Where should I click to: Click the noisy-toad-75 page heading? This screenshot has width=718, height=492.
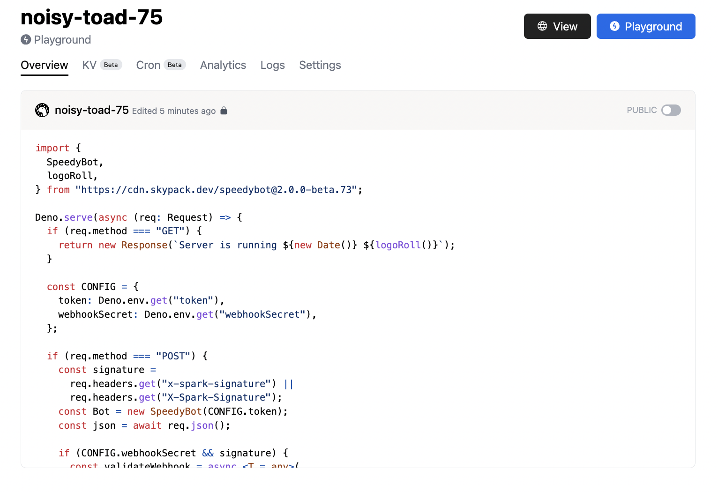(x=92, y=17)
